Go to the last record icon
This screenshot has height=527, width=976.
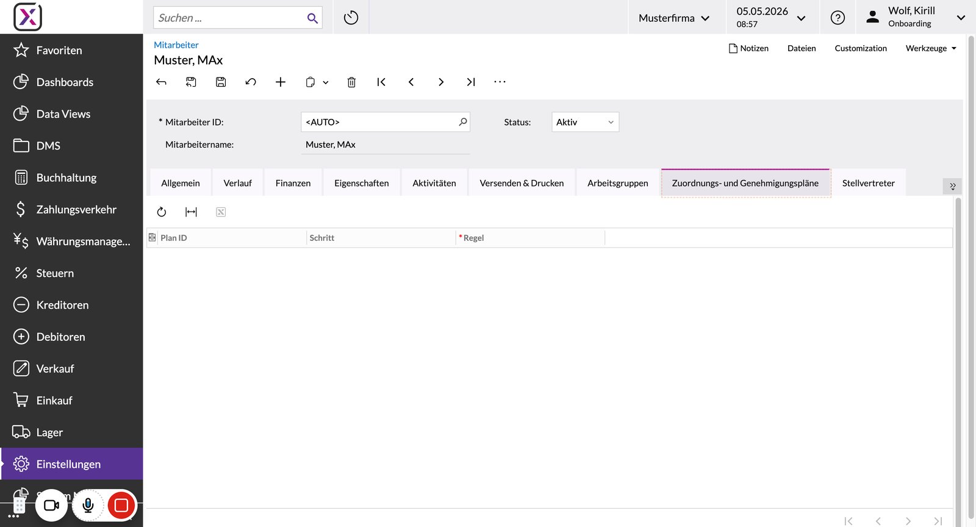pos(471,82)
